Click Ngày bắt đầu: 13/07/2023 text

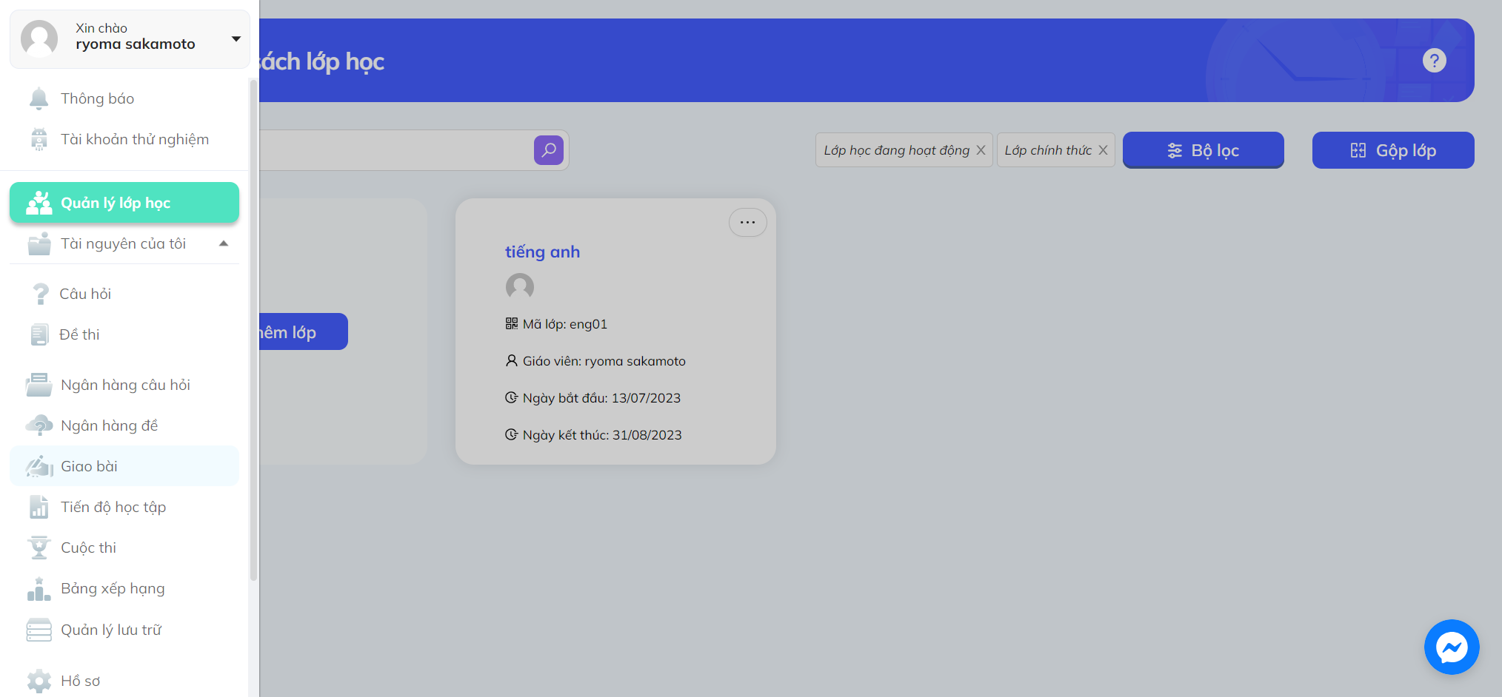[x=601, y=397]
